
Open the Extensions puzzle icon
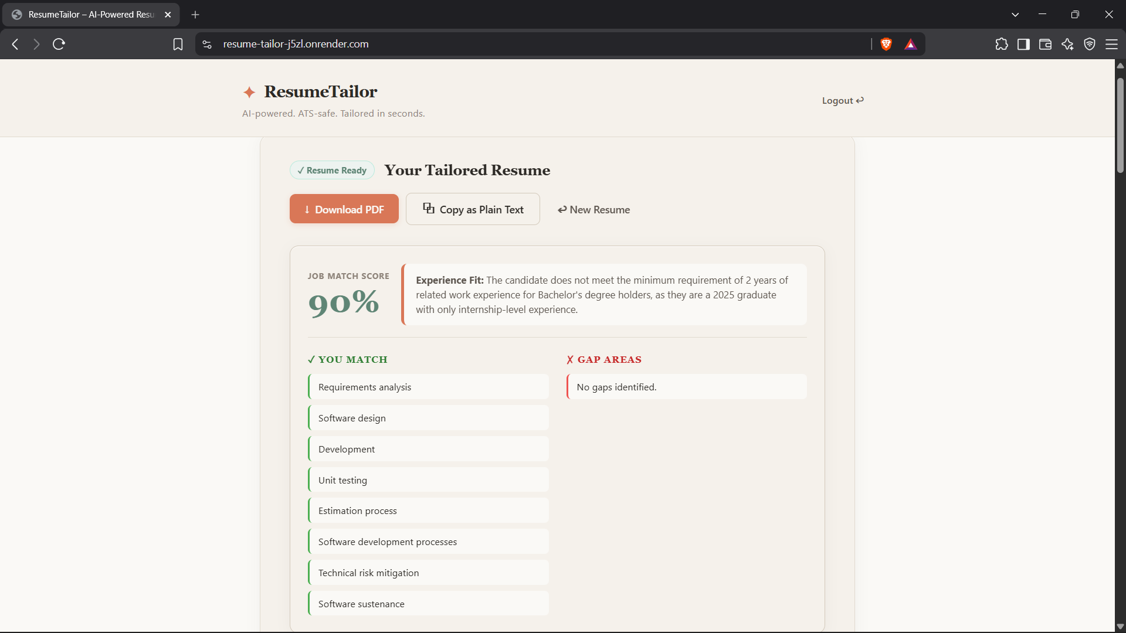[1002, 44]
